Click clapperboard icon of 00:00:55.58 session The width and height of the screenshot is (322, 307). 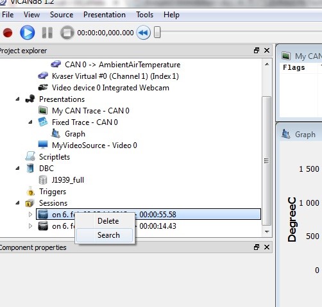43,214
